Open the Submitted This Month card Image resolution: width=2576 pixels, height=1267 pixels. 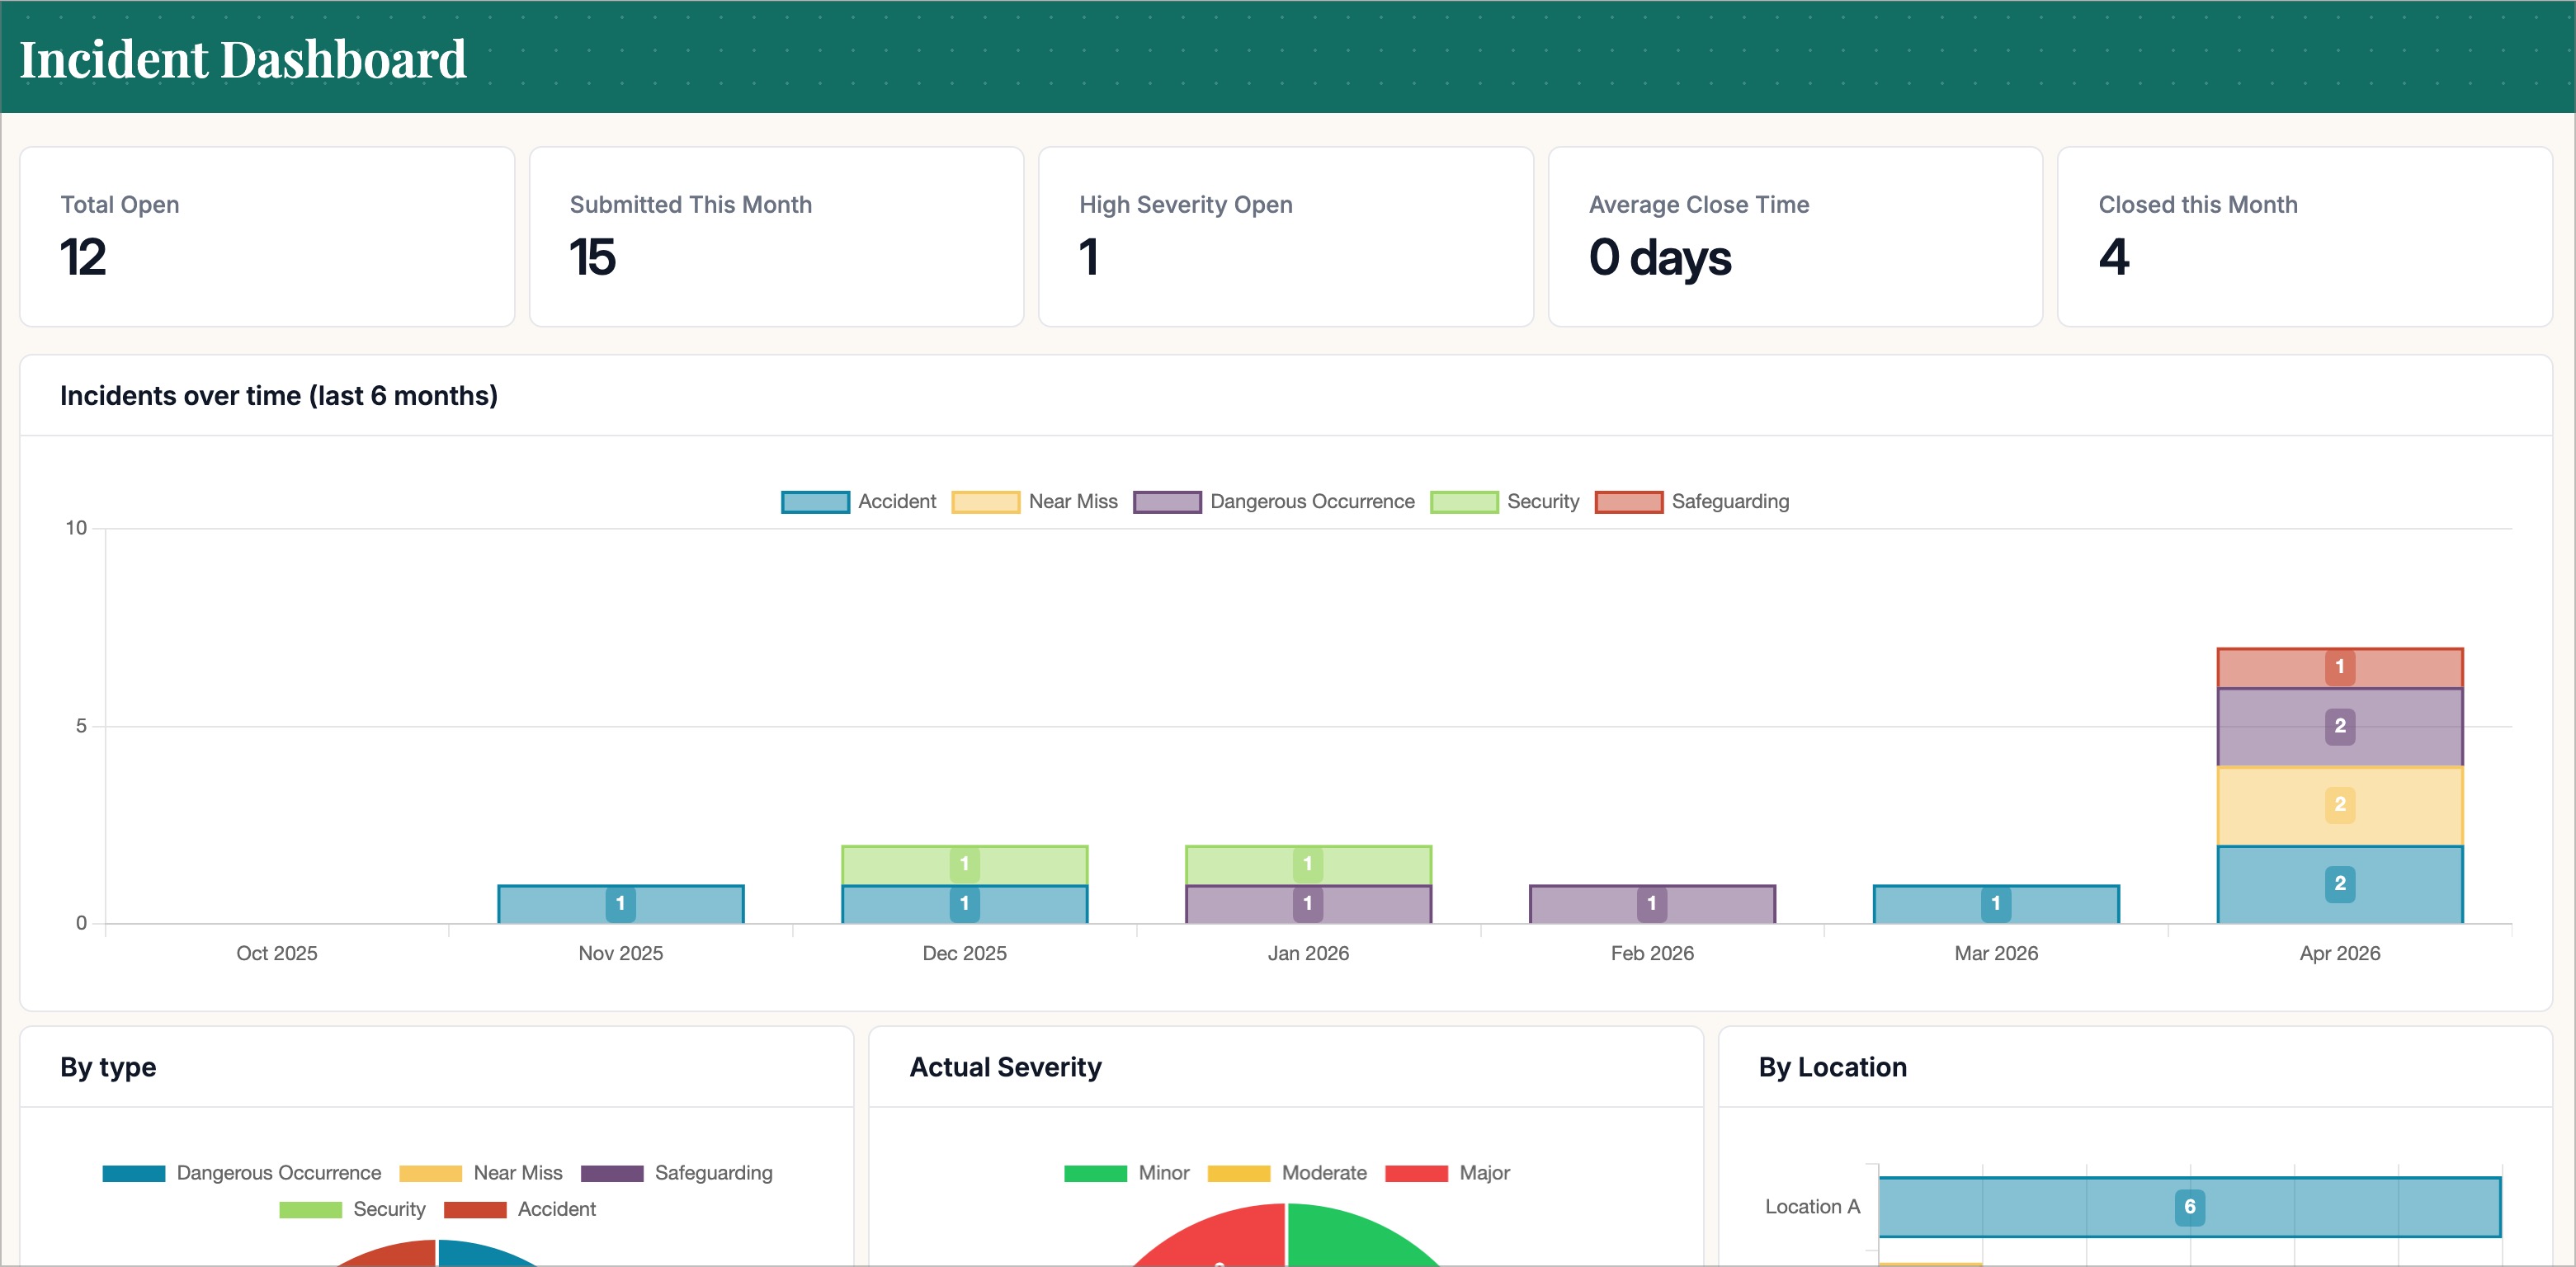[x=776, y=237]
